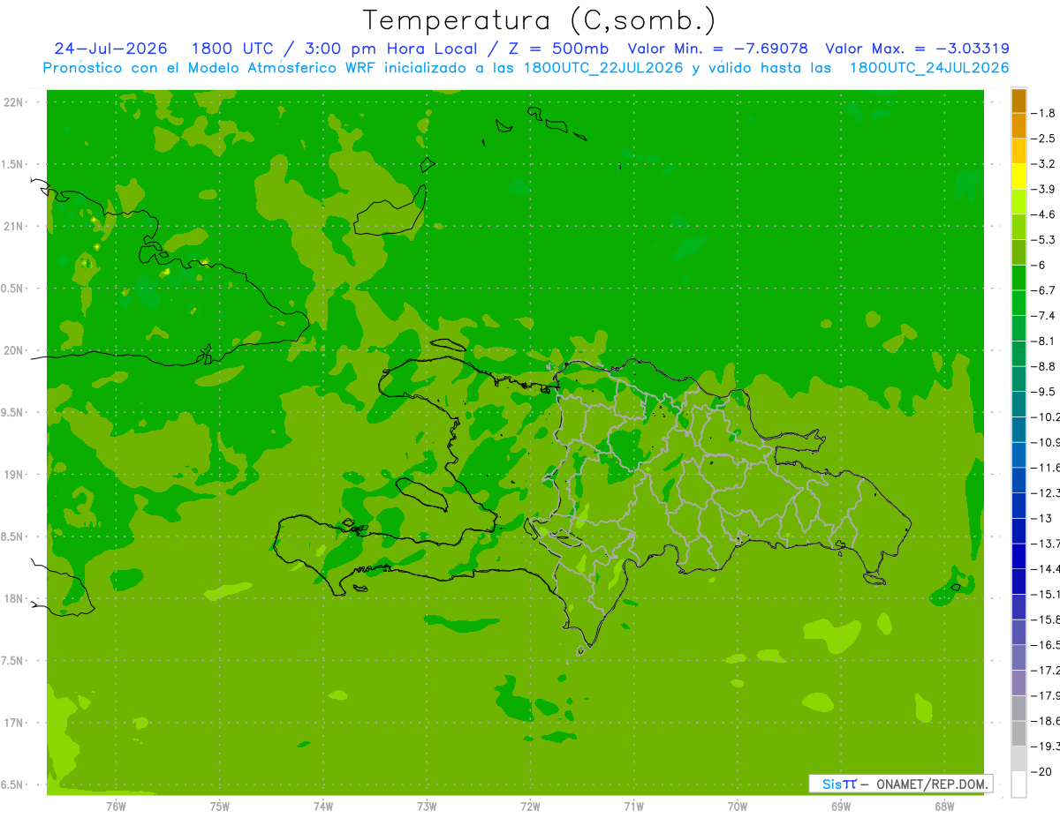Click the "-3.9" colorbar label
The height and width of the screenshot is (818, 1060).
tap(1044, 189)
